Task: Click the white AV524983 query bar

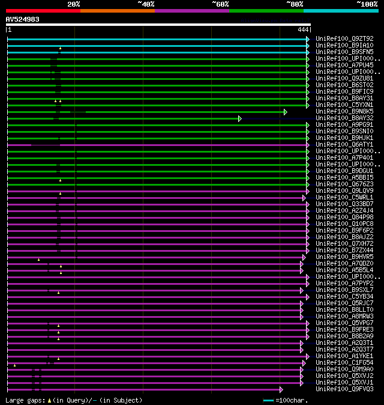Action: (158, 25)
